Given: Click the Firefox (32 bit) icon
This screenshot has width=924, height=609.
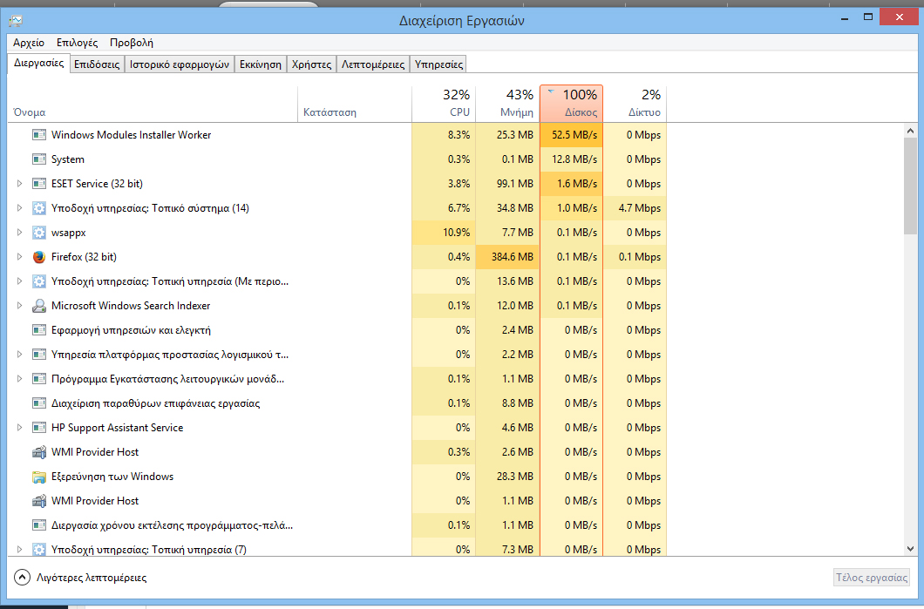Looking at the screenshot, I should (x=39, y=257).
